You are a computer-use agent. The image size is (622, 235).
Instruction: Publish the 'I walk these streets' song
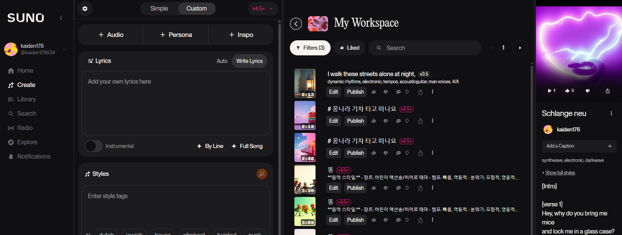coord(356,92)
